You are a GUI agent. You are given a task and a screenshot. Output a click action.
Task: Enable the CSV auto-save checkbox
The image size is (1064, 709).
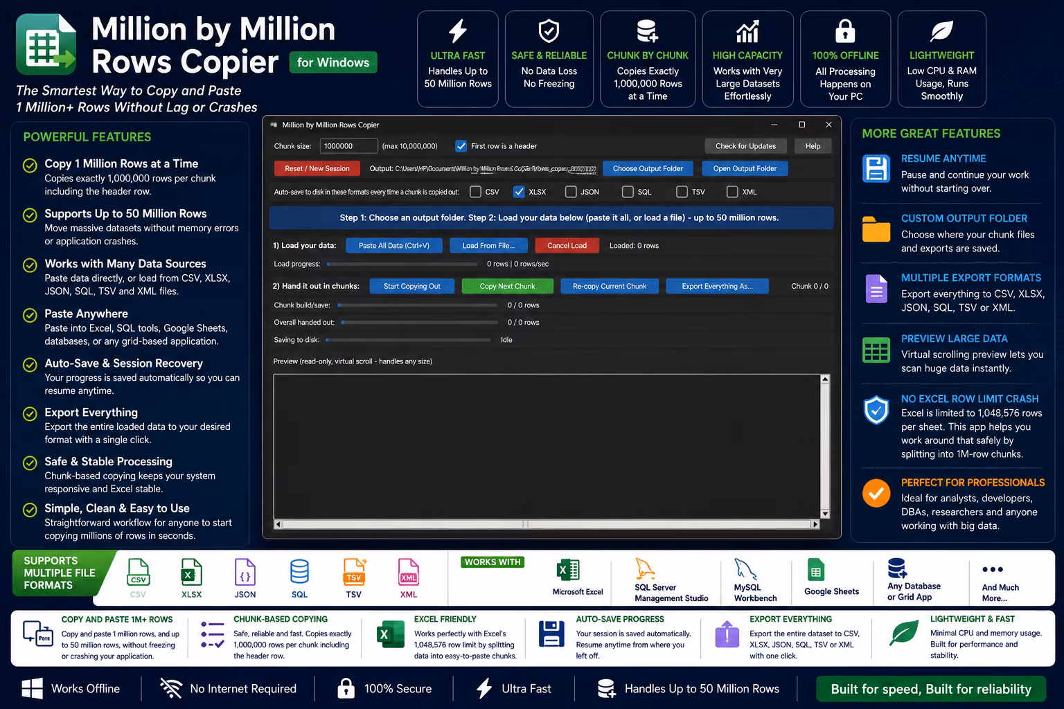pyautogui.click(x=475, y=192)
